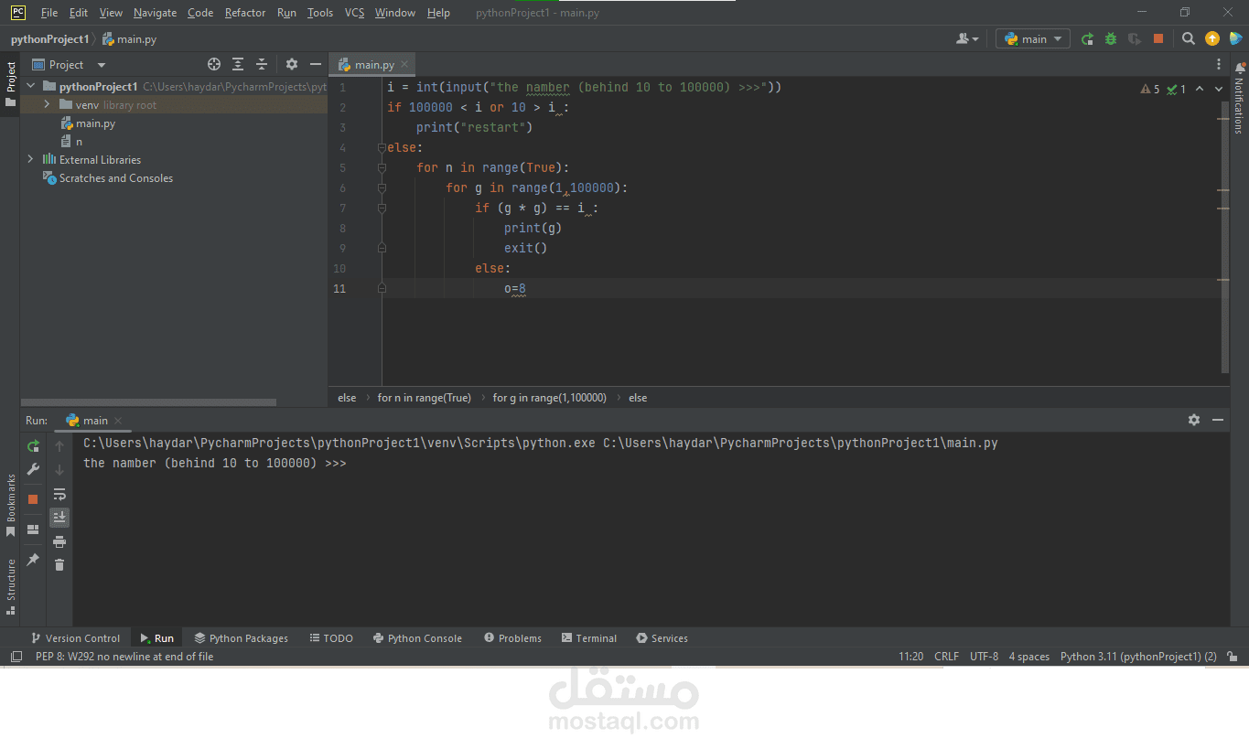Go to previous highlighted error arrow
The height and width of the screenshot is (749, 1249).
click(x=1200, y=89)
